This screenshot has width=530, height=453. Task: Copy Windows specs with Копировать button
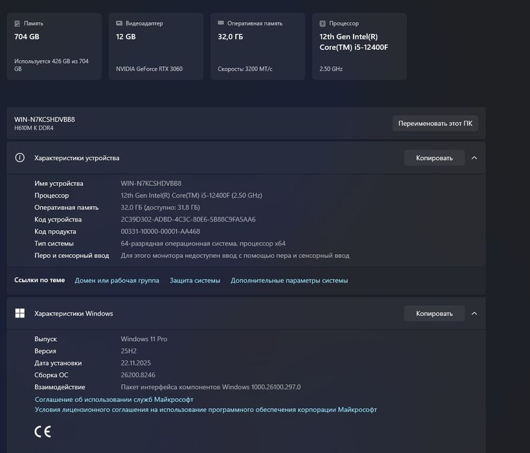pyautogui.click(x=434, y=314)
